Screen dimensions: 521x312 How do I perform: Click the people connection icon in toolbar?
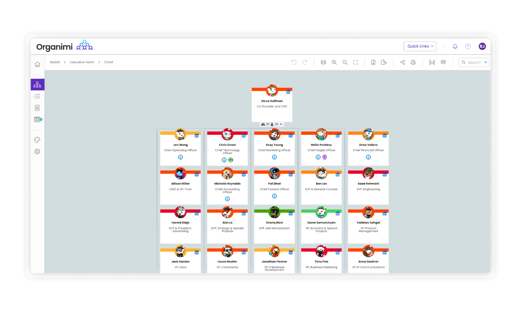(432, 62)
